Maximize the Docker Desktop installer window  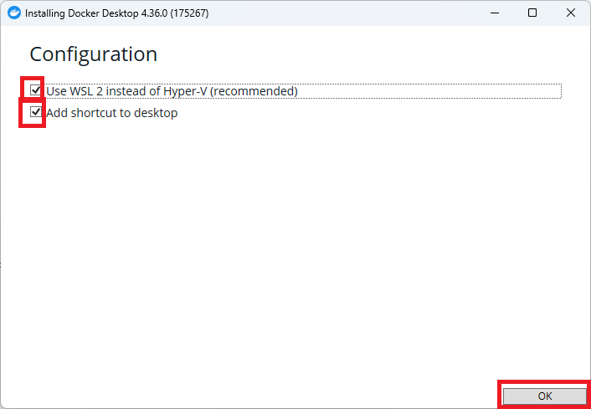(x=532, y=13)
